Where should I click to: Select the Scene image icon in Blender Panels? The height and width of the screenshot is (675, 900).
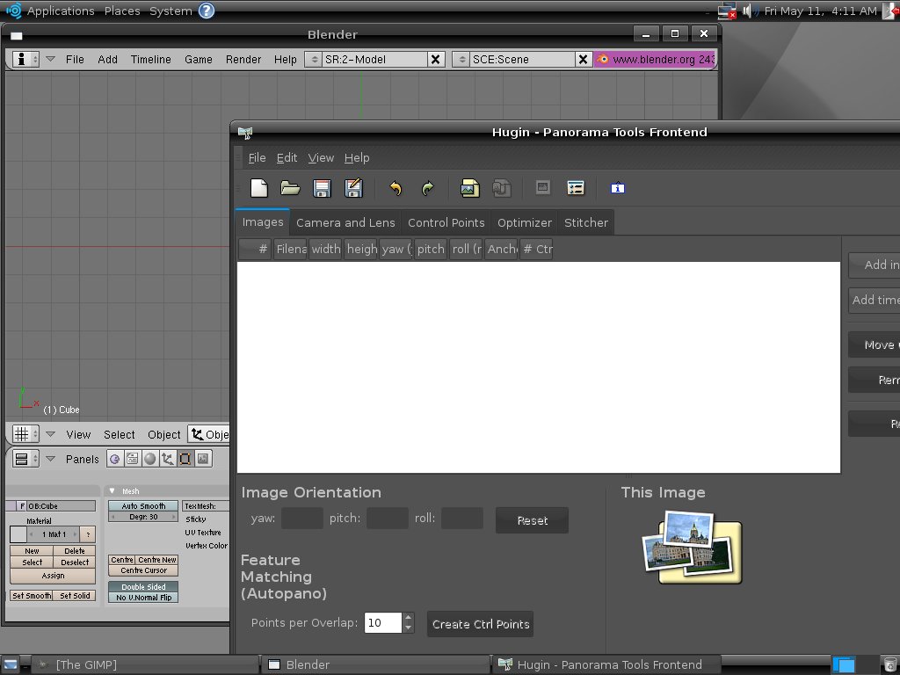[203, 459]
